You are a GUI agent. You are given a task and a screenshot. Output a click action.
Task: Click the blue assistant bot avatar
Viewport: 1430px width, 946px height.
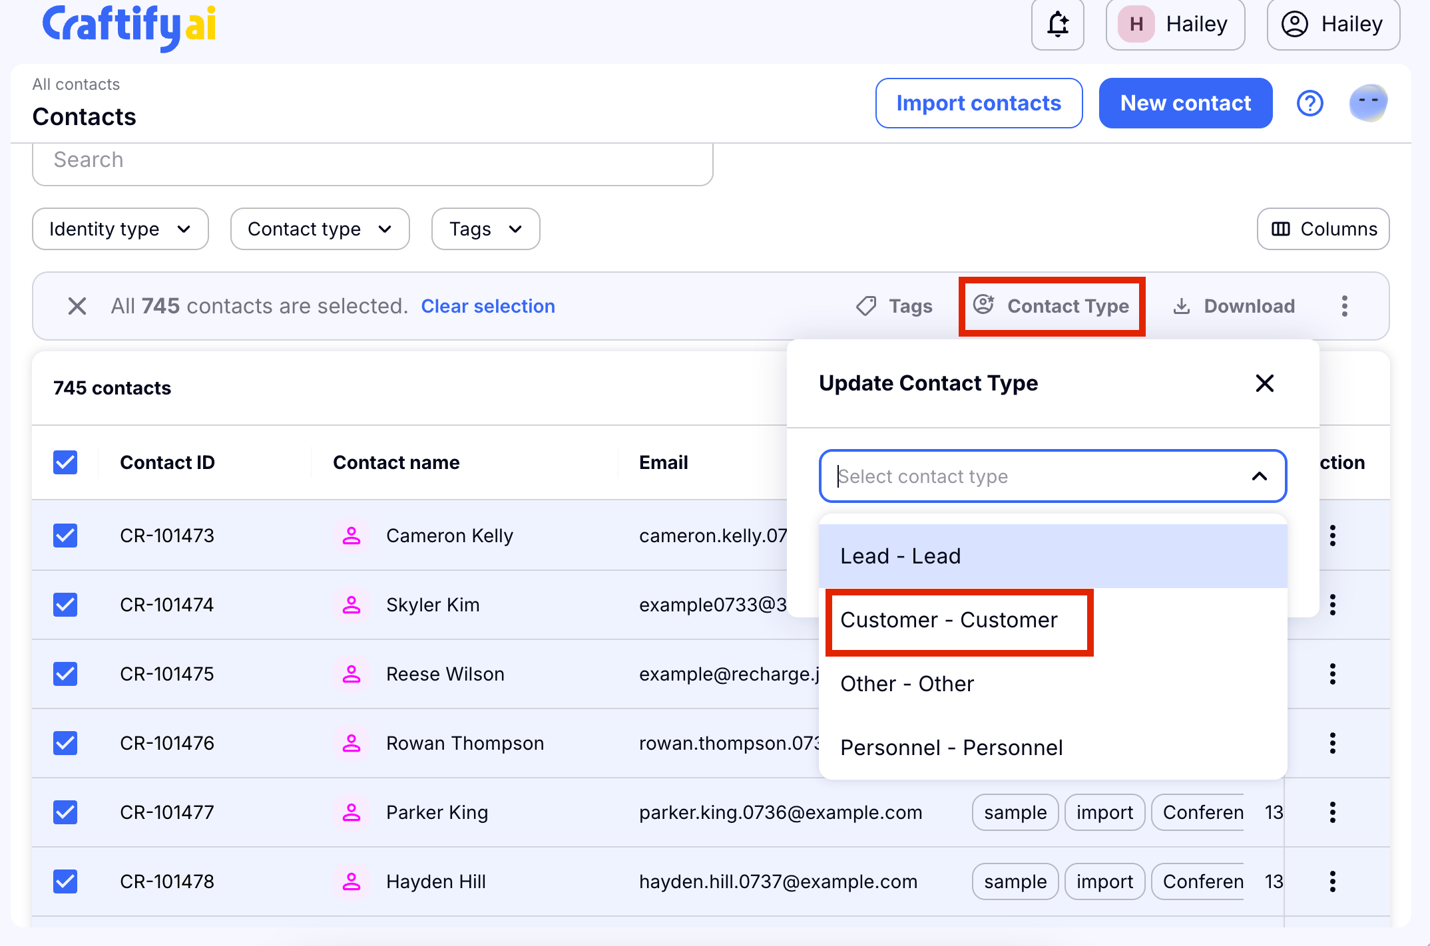tap(1368, 103)
